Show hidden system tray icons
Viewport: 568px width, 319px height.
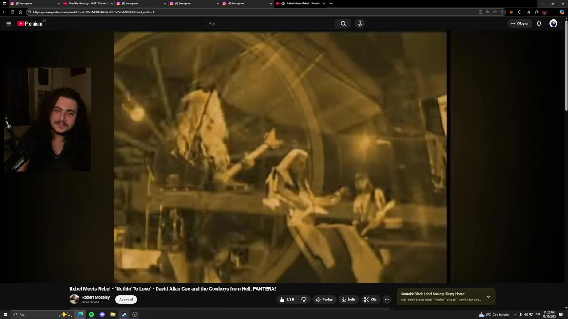[515, 315]
